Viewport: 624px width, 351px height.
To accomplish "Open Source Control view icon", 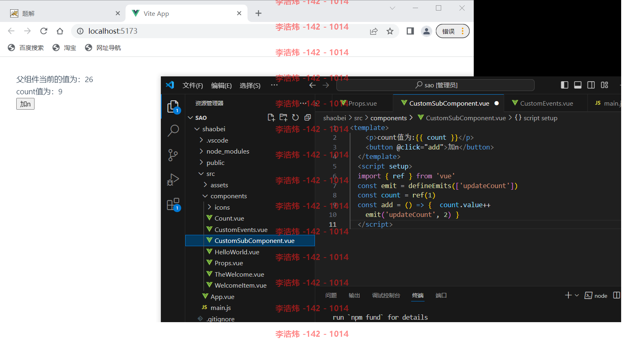I will click(173, 155).
